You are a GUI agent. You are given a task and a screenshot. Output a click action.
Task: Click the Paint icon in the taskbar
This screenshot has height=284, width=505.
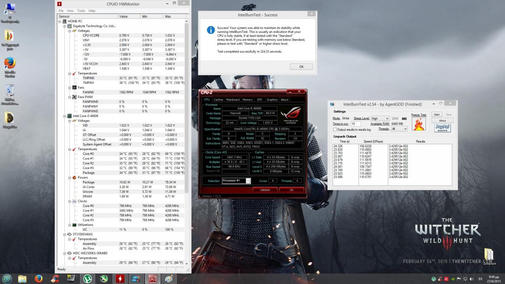tap(169, 279)
